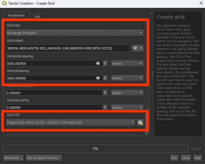The width and height of the screenshot is (205, 164).
Task: Open the Vertical overlay units dropdown
Action: (x=127, y=108)
